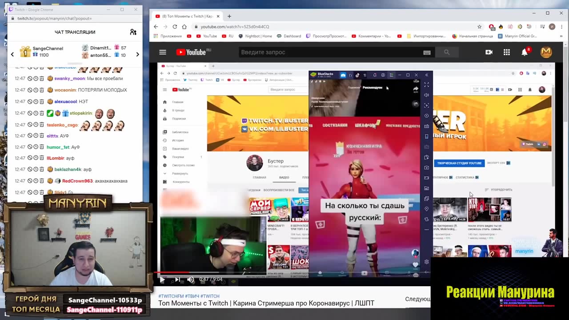Timeout user teslenko_csgo in chat
The image size is (569, 320).
(x=36, y=125)
